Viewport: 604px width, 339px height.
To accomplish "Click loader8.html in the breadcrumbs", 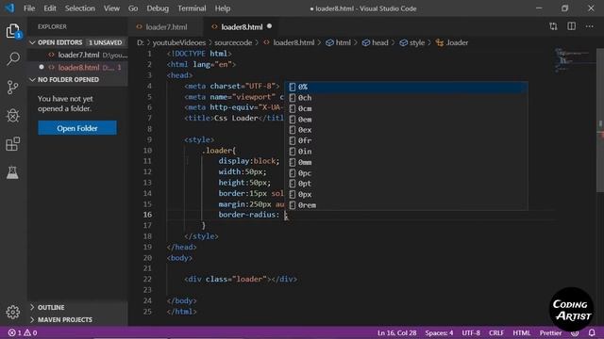I will (x=290, y=42).
